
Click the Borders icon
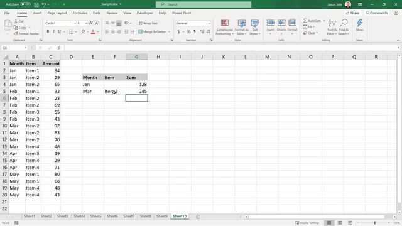point(71,31)
